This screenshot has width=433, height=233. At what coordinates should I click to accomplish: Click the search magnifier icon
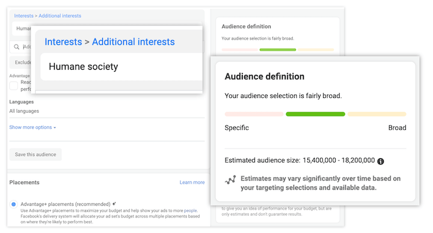pos(17,47)
